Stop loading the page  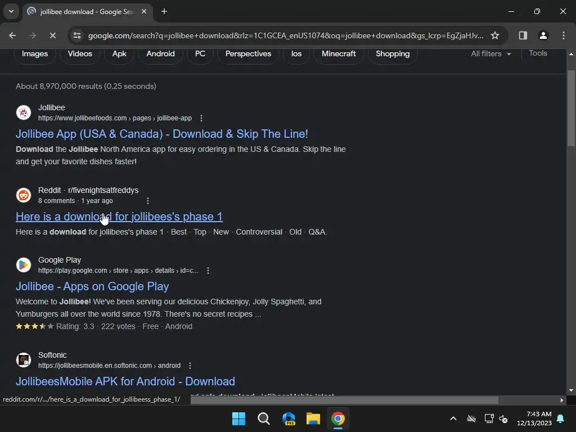(52, 35)
